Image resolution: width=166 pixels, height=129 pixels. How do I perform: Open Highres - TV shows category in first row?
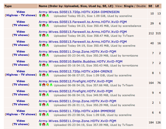(21, 15)
